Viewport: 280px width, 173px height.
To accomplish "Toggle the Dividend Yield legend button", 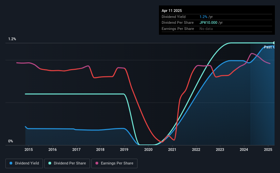I will click(x=24, y=163).
